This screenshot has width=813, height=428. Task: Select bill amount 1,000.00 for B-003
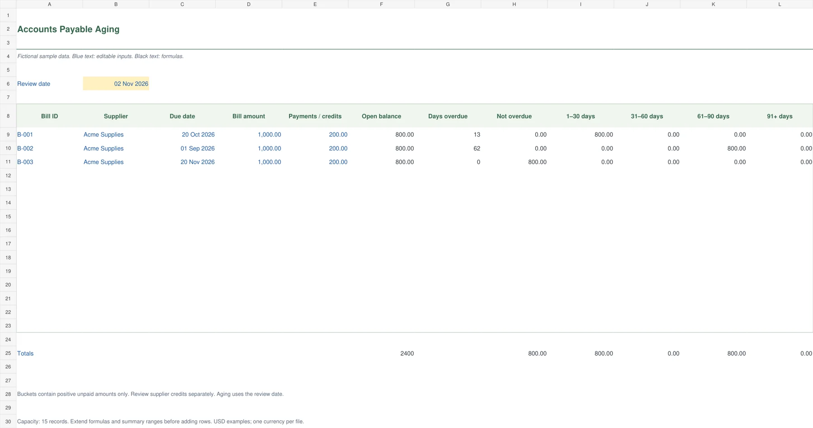tap(248, 162)
